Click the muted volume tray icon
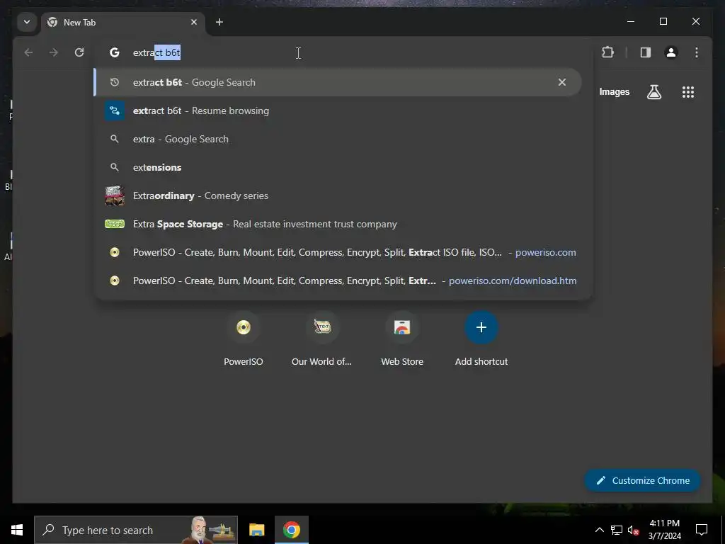 [x=633, y=530]
